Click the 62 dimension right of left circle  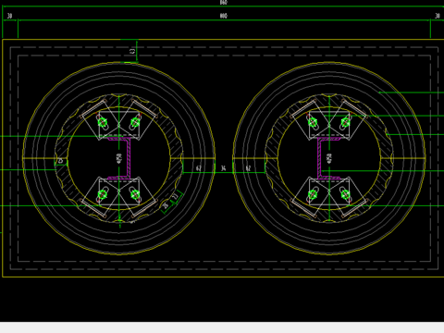[x=199, y=168]
